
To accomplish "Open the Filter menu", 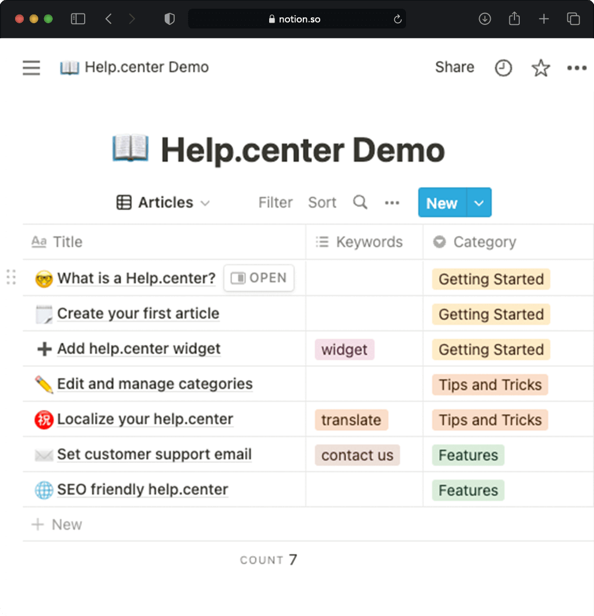I will coord(275,203).
